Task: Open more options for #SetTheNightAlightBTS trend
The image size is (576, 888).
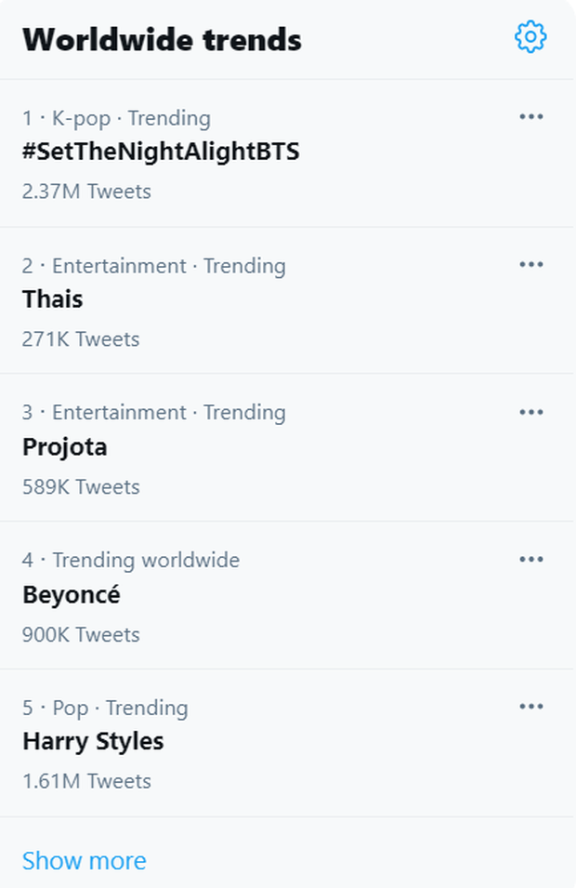Action: click(531, 116)
